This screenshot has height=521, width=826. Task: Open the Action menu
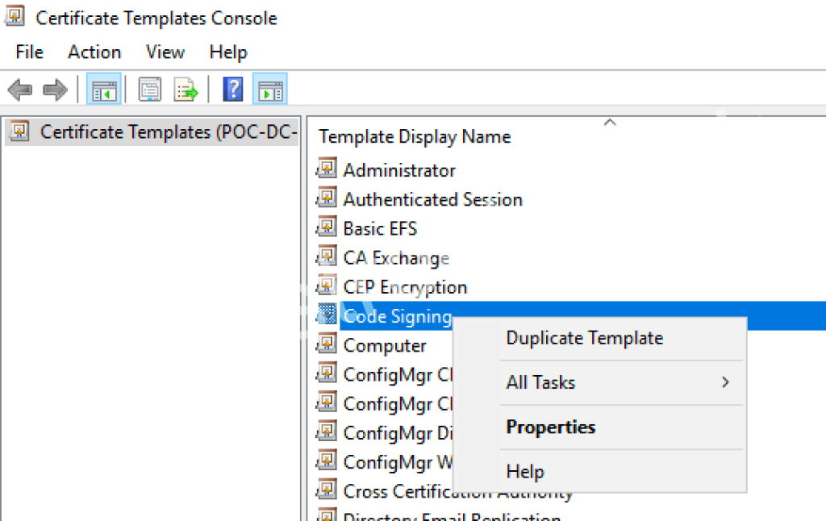coord(94,52)
